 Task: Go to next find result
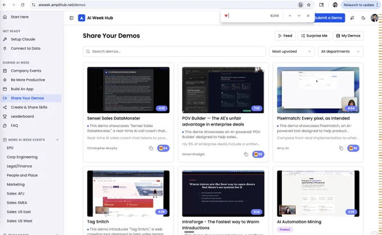pyautogui.click(x=299, y=16)
